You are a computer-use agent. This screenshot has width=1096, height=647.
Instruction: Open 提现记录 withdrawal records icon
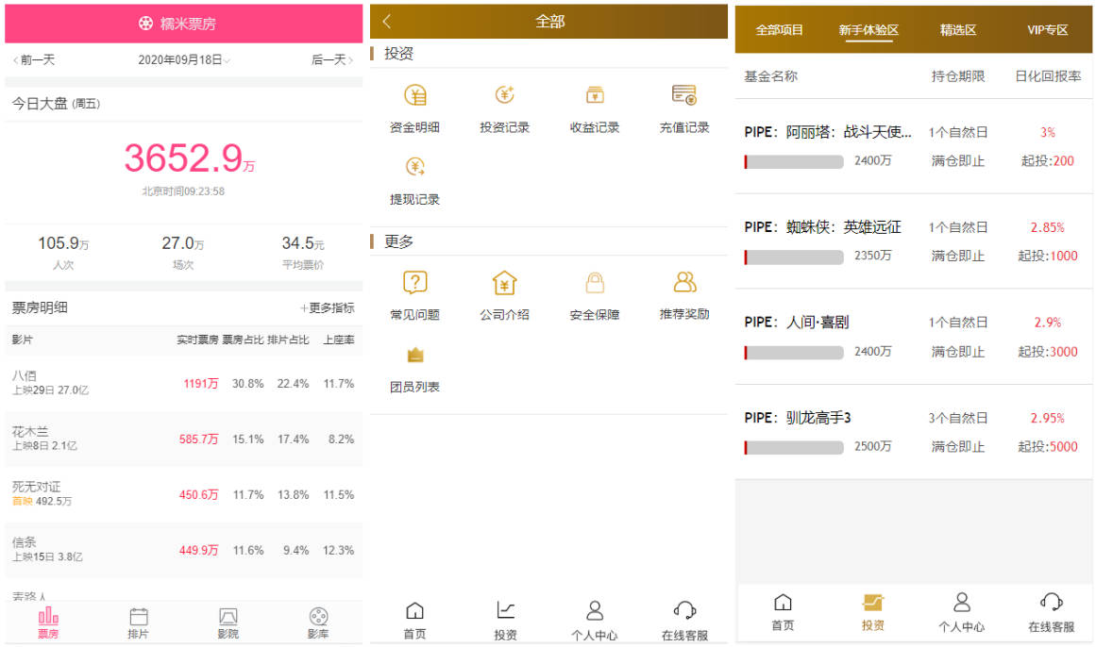(x=415, y=167)
